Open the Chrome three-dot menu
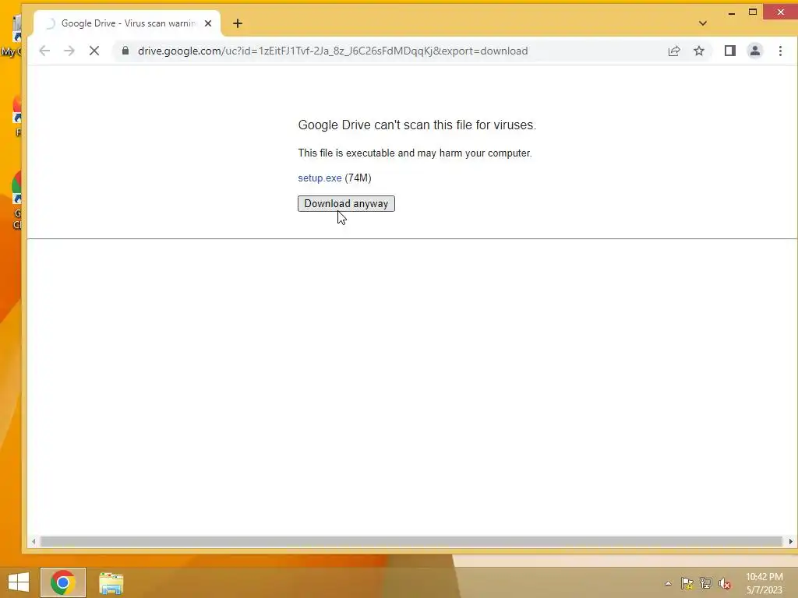Image resolution: width=798 pixels, height=598 pixels. (780, 51)
